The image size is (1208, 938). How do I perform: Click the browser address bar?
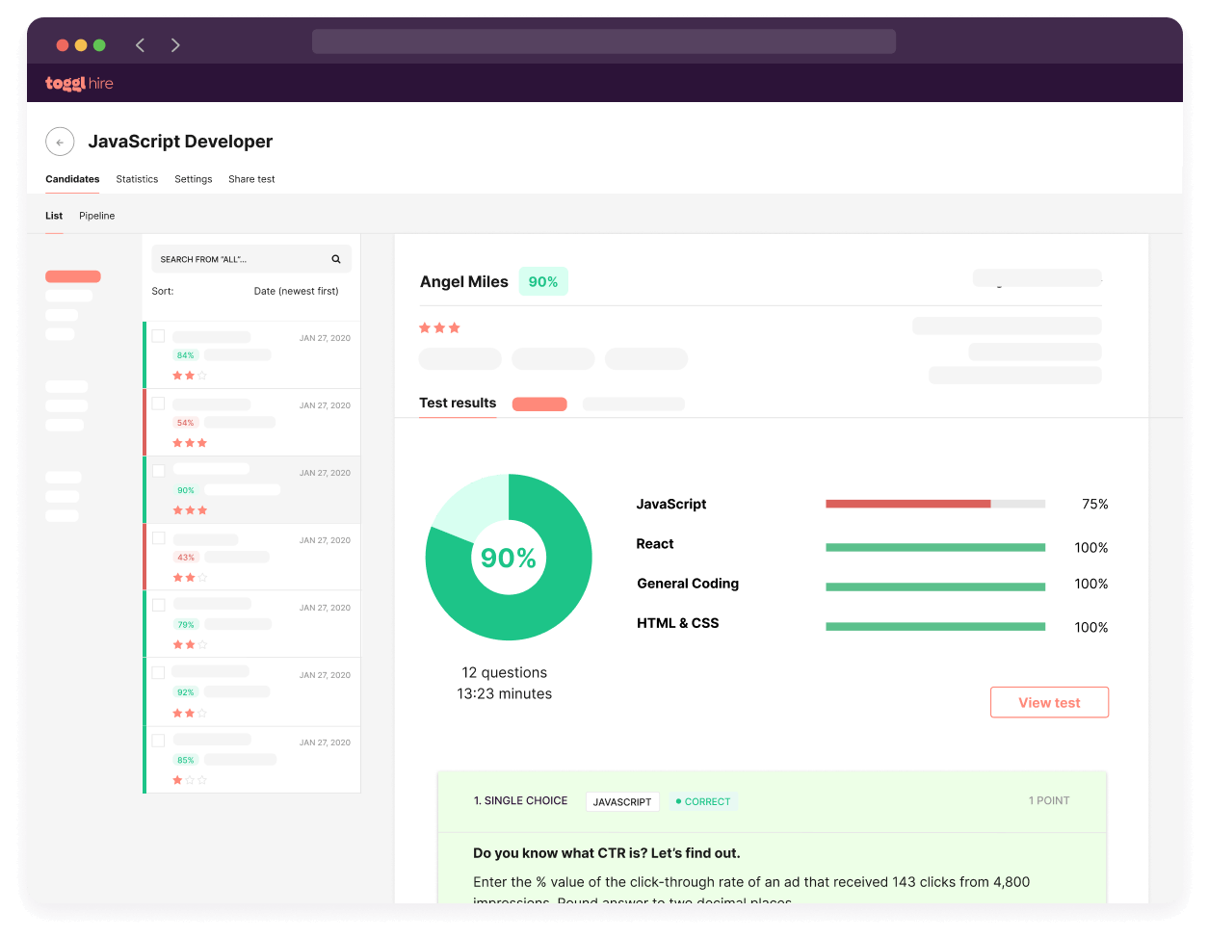(x=604, y=41)
